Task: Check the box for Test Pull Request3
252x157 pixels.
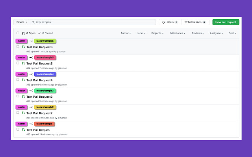Action: [18, 96]
